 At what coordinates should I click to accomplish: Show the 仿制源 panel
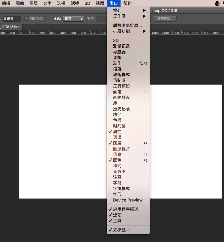(x=128, y=80)
